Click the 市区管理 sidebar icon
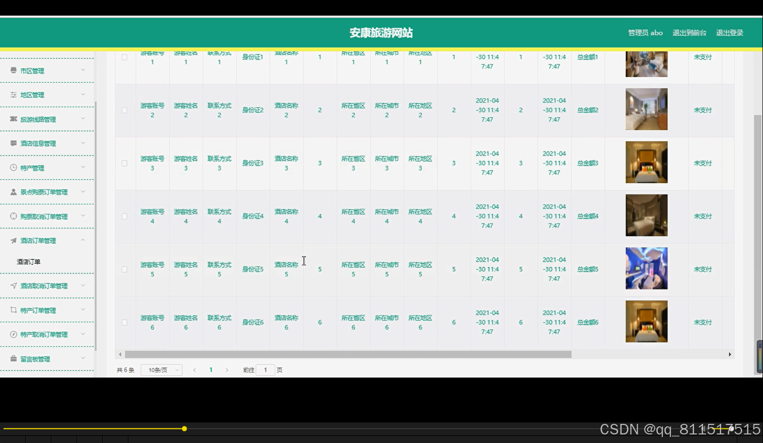The width and height of the screenshot is (763, 443). point(14,70)
